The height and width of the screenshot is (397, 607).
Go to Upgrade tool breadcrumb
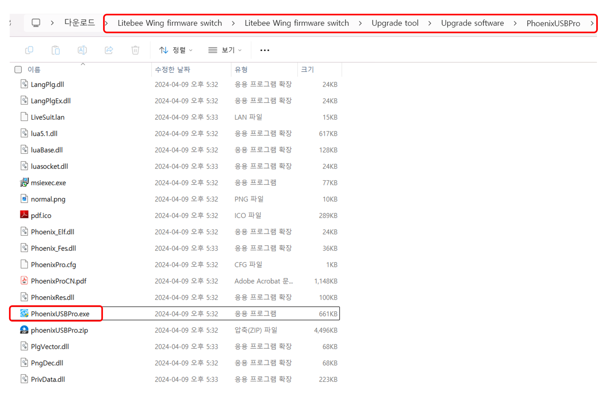click(x=395, y=23)
